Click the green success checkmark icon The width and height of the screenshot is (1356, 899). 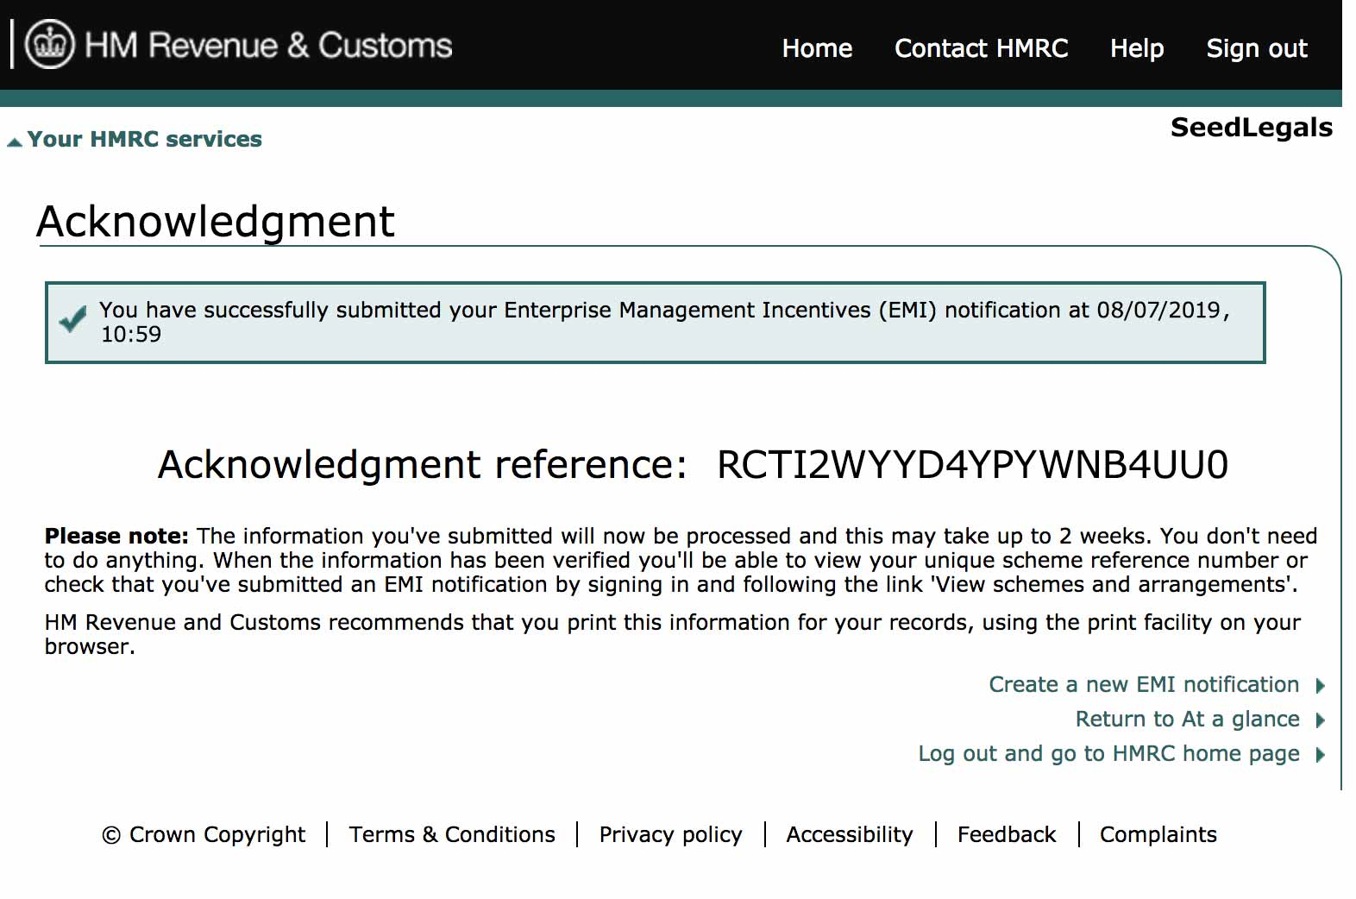[73, 319]
